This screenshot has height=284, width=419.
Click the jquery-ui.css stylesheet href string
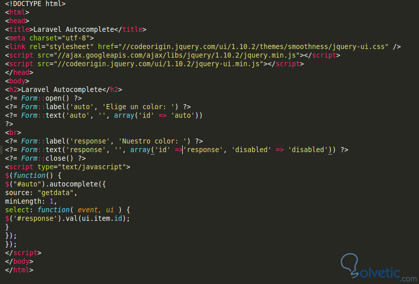pyautogui.click(x=253, y=47)
